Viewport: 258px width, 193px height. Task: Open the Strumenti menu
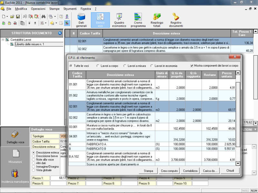[x=70, y=9]
